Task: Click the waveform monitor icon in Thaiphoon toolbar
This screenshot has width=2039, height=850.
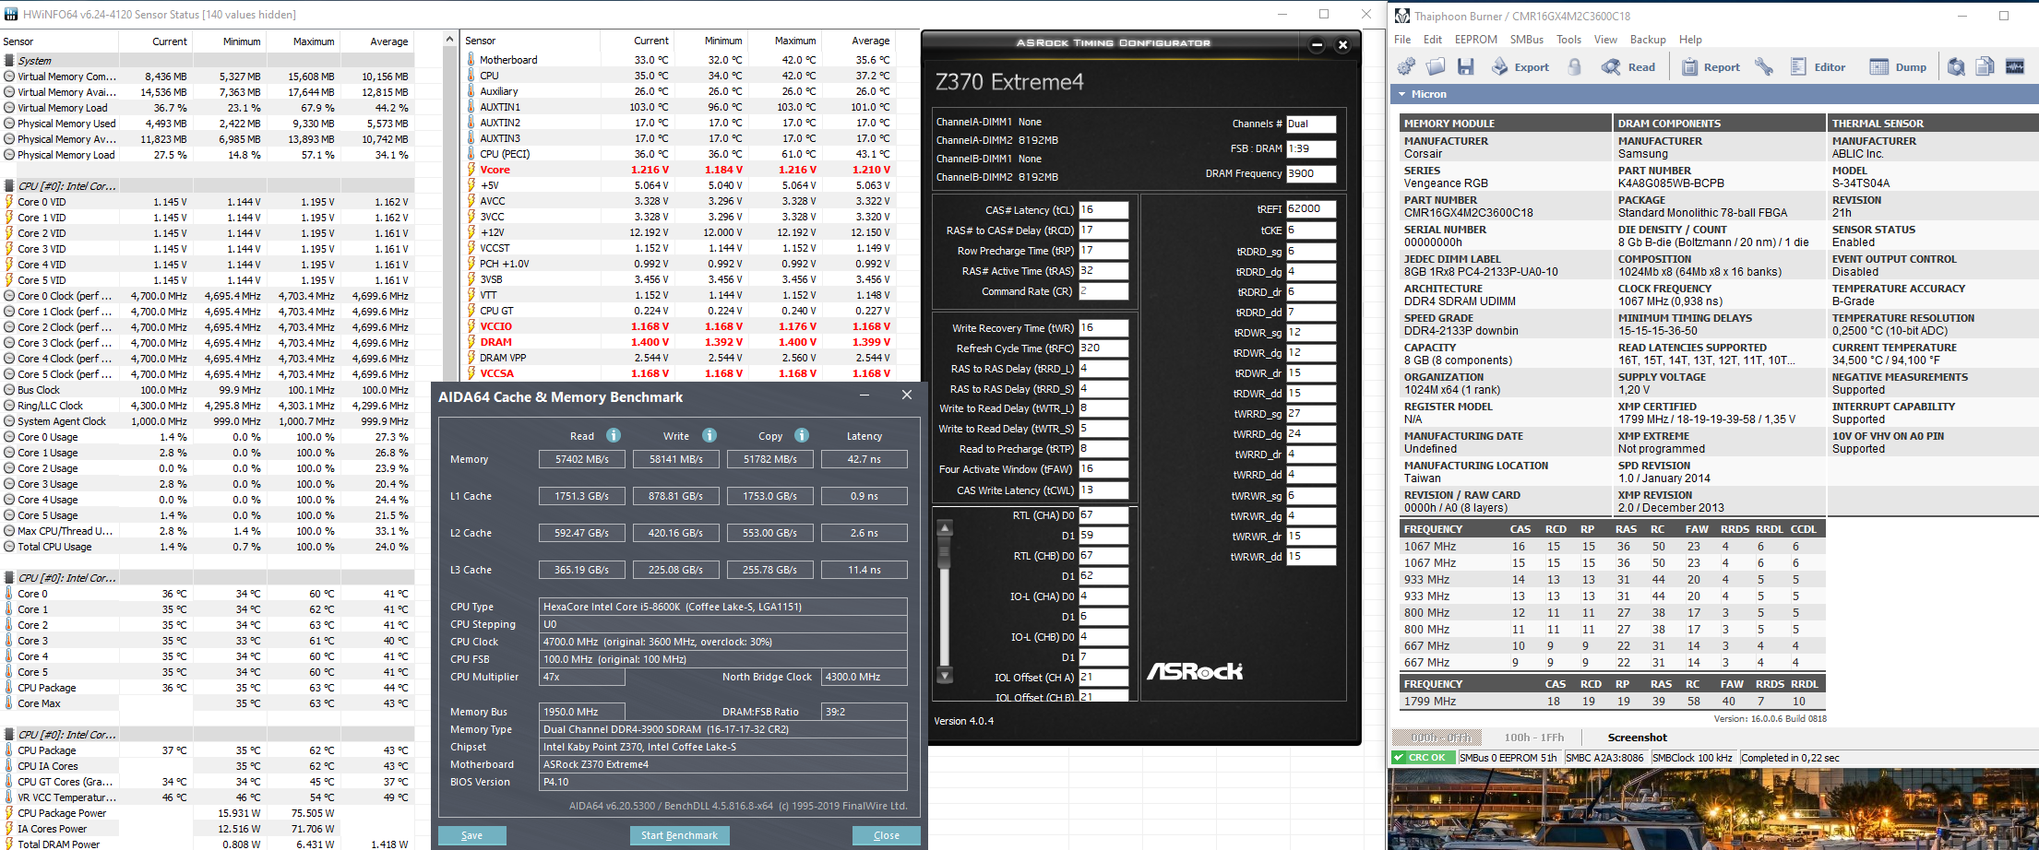Action: point(2015,66)
